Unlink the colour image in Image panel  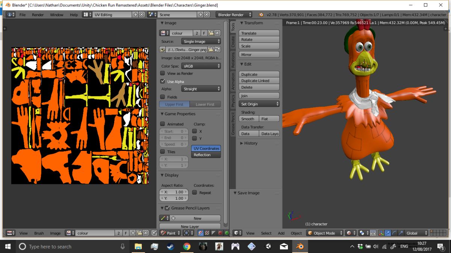pyautogui.click(x=217, y=33)
